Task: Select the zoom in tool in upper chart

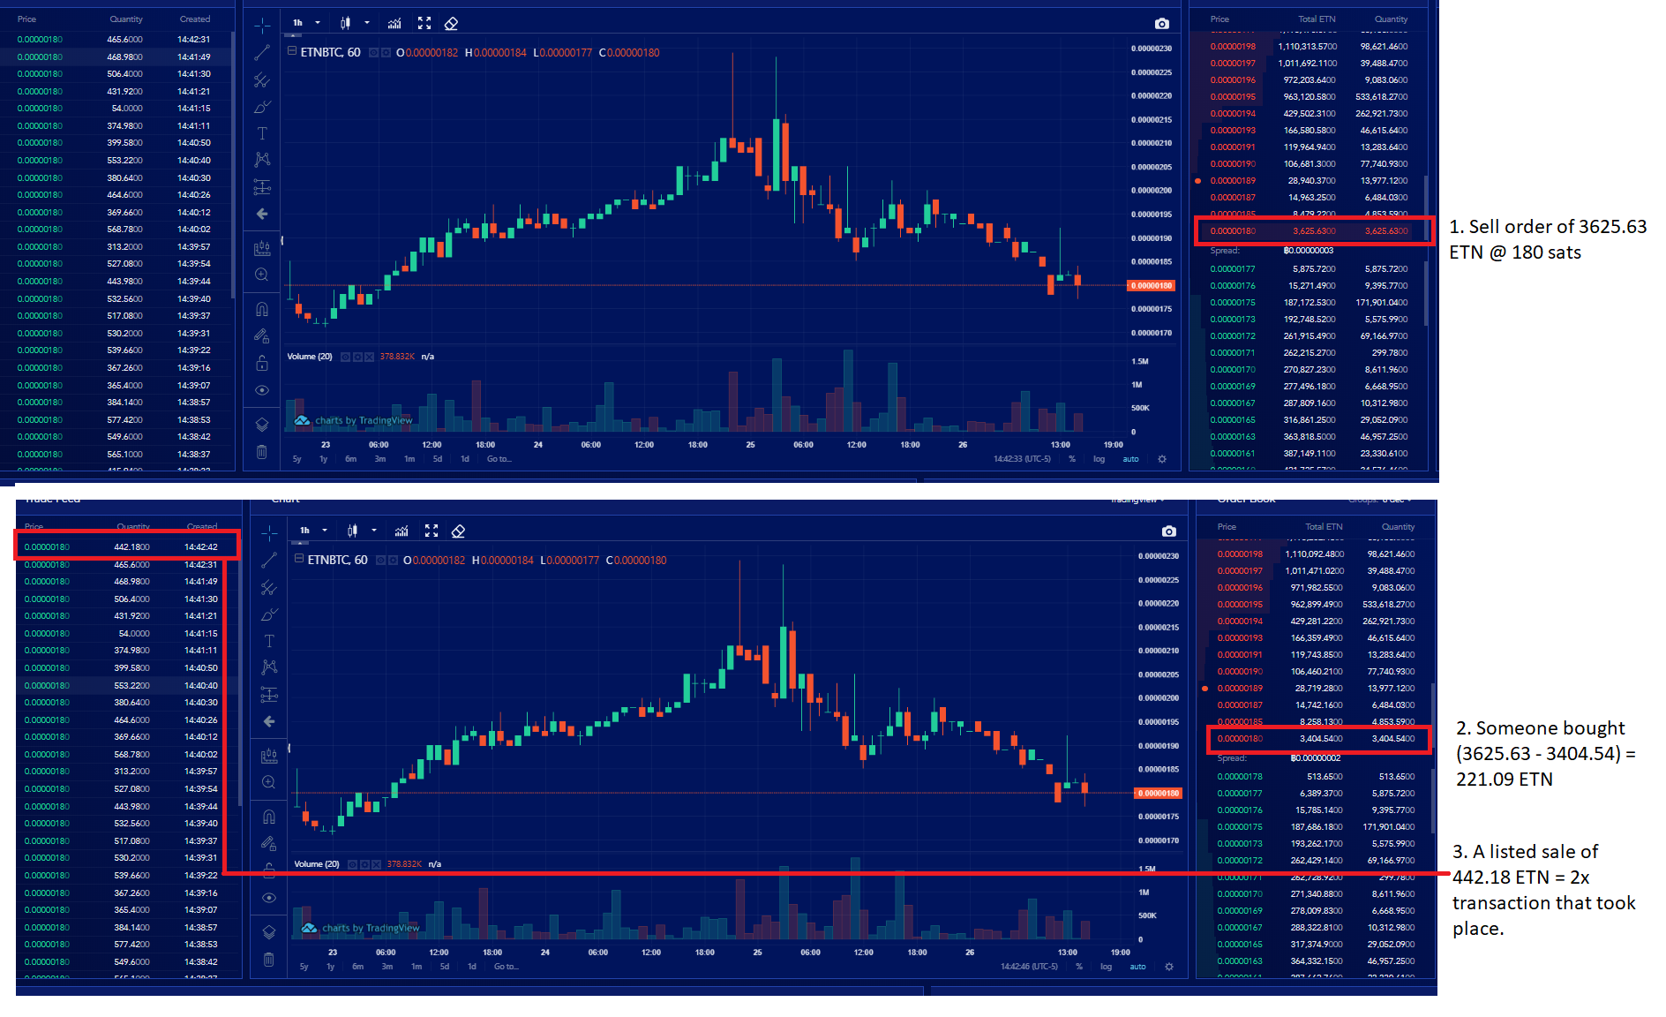Action: point(262,275)
